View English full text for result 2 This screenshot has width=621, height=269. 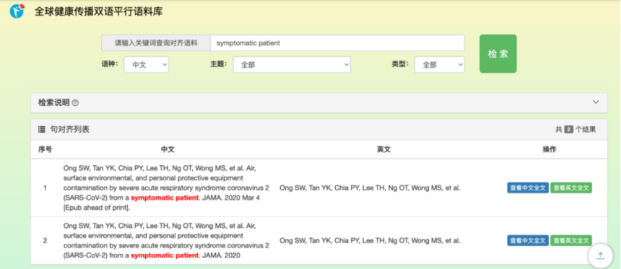click(571, 241)
